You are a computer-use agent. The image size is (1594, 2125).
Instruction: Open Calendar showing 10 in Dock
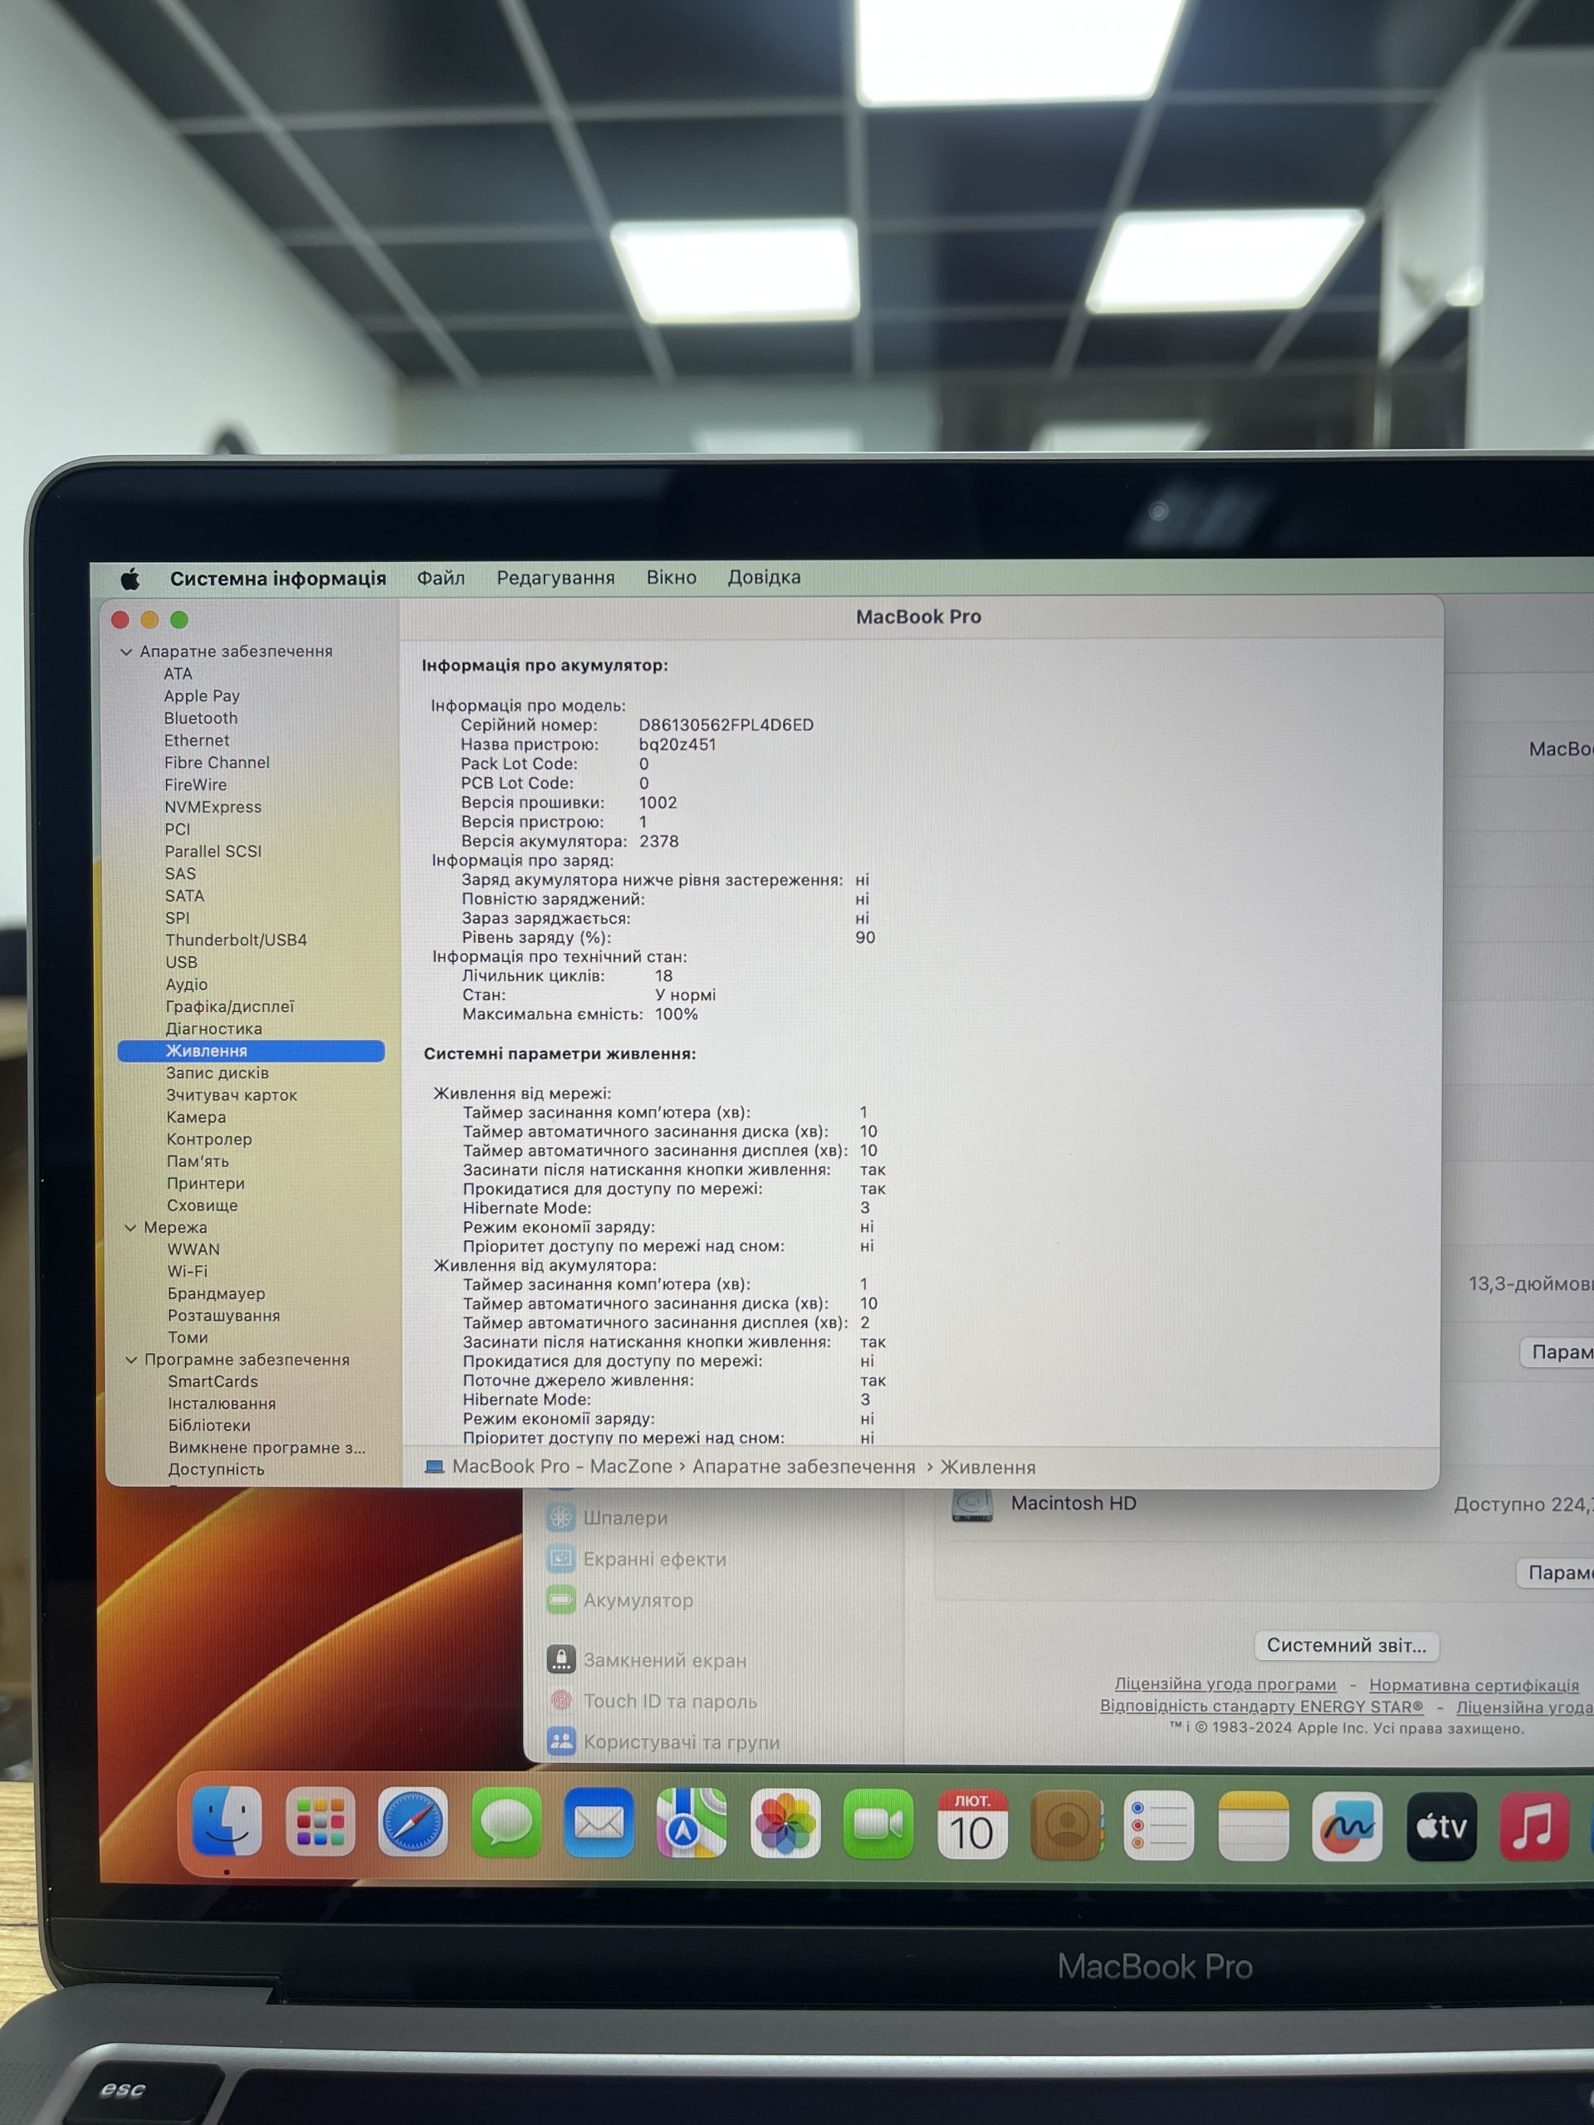coord(971,1825)
